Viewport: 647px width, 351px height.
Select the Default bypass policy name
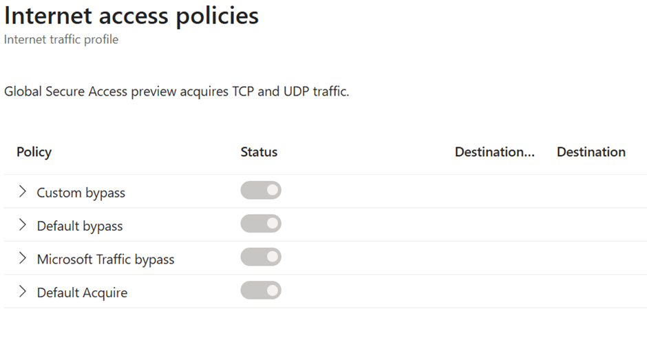point(79,226)
